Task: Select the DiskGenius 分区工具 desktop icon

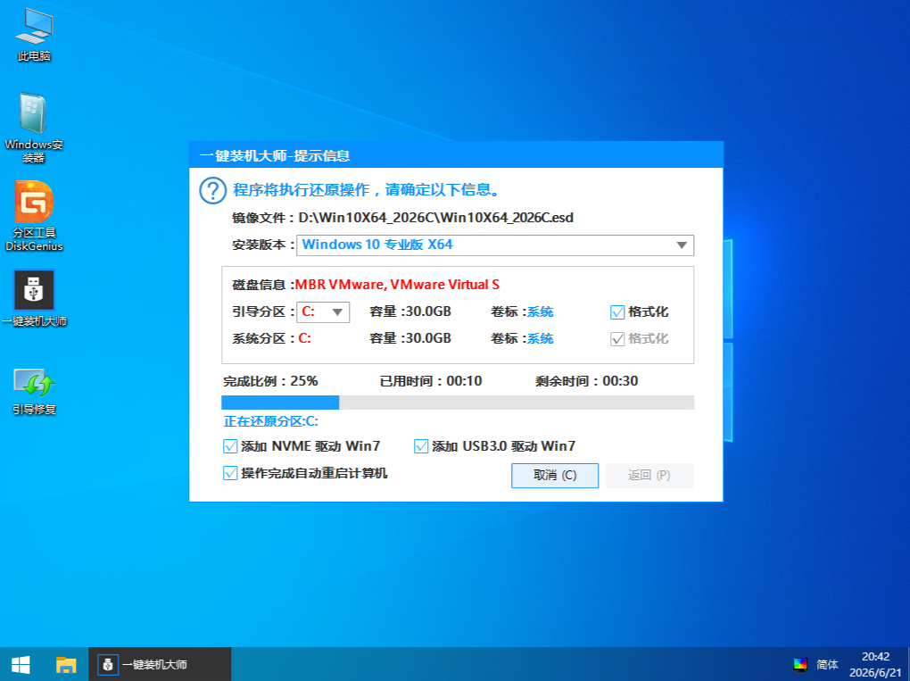Action: click(x=34, y=215)
